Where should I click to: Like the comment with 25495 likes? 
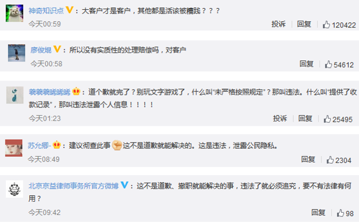coord(327,119)
